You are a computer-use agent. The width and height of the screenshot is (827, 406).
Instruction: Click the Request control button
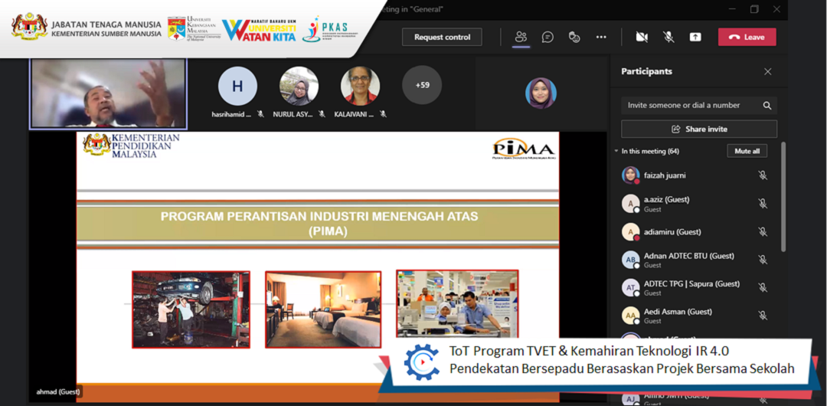[x=442, y=37]
